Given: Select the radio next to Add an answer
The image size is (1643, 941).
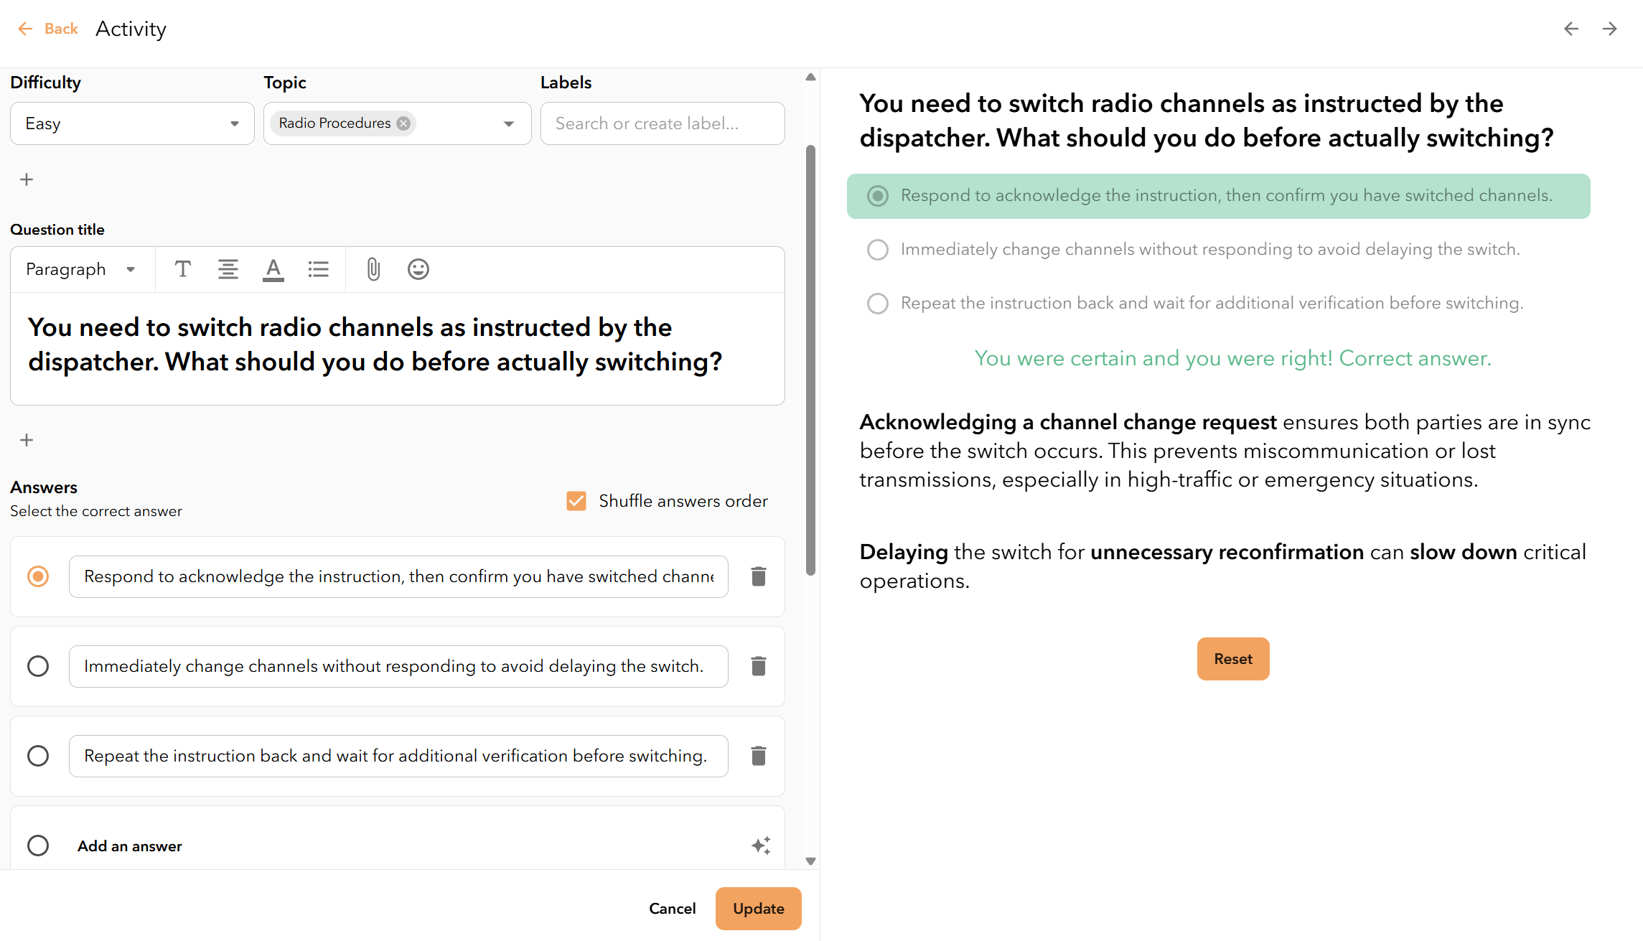Looking at the screenshot, I should click(x=38, y=846).
